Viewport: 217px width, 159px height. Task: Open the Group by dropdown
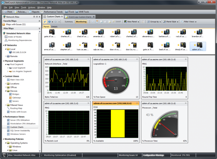point(154,22)
